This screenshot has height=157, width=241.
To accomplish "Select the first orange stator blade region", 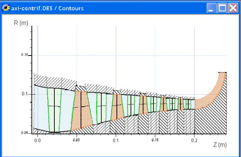I will coord(82,110).
